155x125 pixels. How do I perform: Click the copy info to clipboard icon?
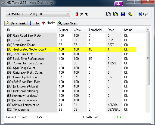108,14
